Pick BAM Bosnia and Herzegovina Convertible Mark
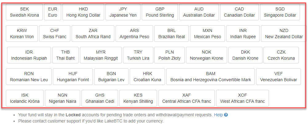308x124 pixels. [x=211, y=77]
